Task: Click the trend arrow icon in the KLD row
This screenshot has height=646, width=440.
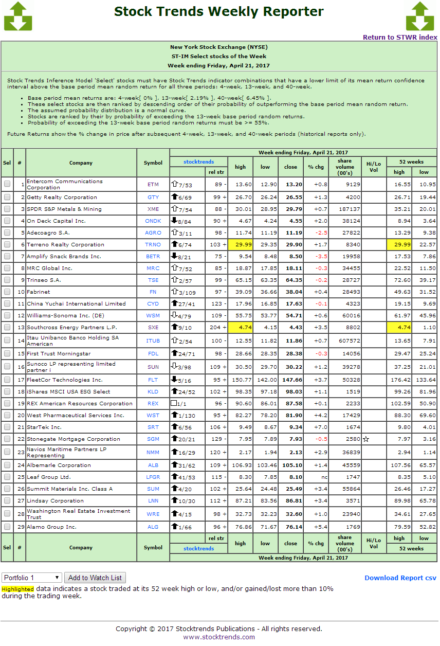Action: pos(174,391)
